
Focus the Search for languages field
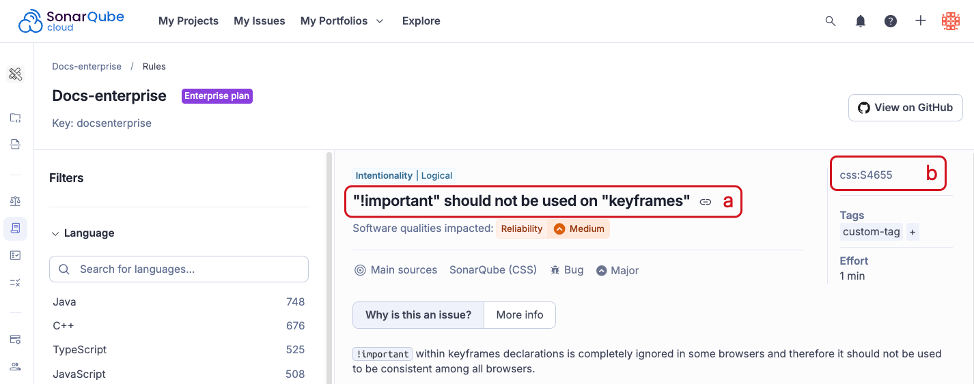179,269
